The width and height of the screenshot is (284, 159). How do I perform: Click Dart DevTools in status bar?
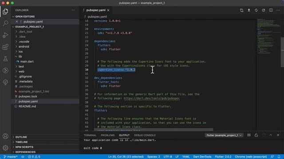click(x=202, y=157)
